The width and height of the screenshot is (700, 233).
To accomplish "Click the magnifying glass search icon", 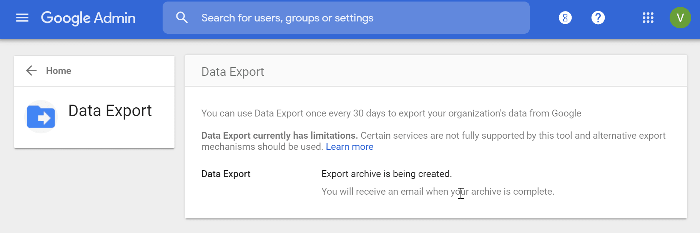I will (x=181, y=18).
